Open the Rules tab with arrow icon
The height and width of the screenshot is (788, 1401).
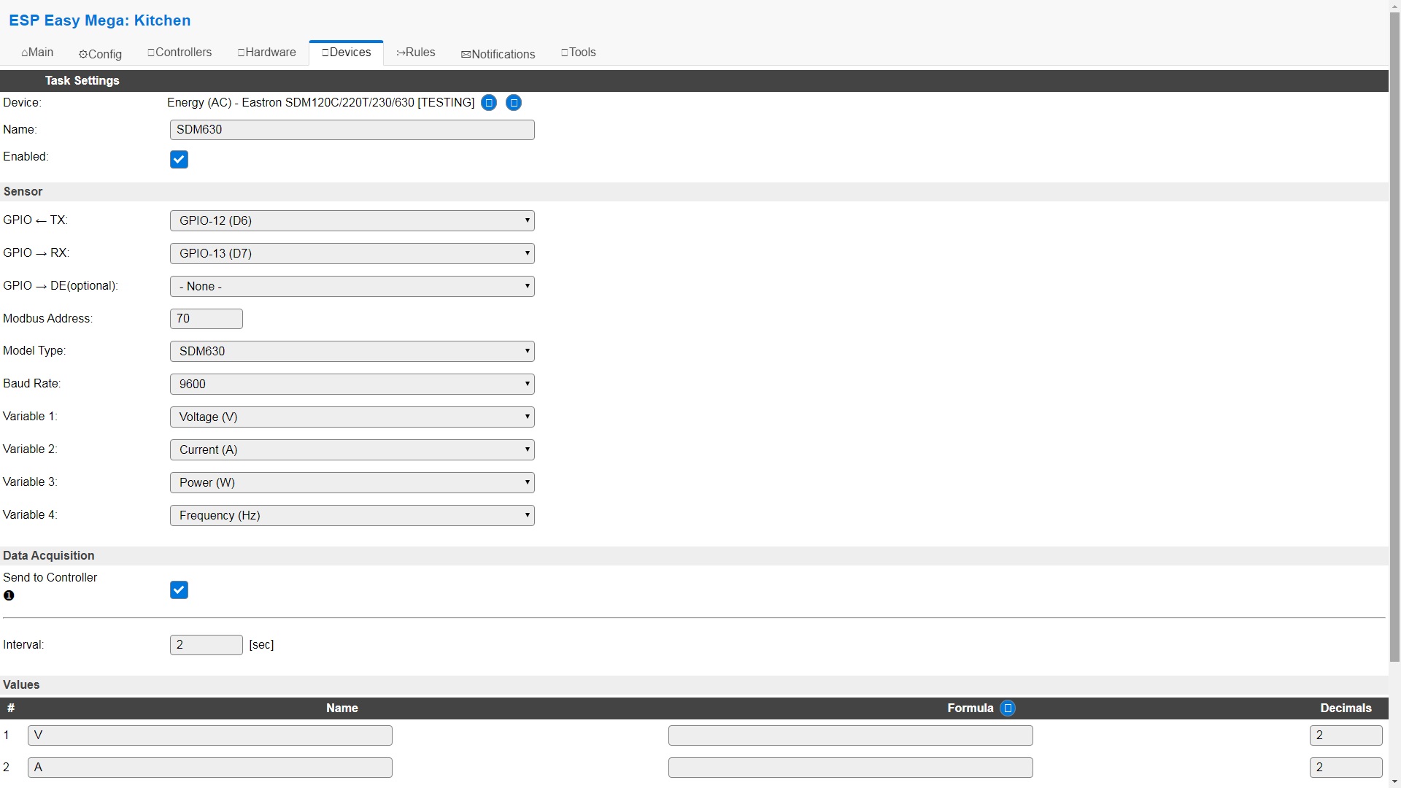(416, 53)
